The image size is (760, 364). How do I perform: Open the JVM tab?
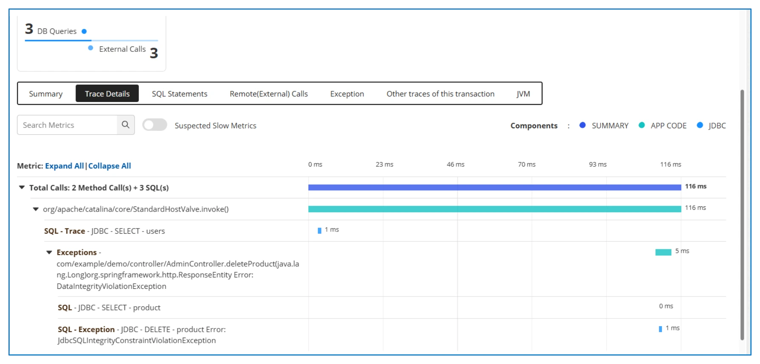523,94
